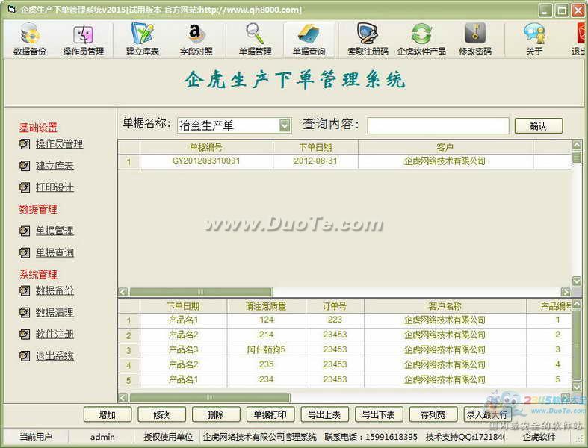The width and height of the screenshot is (588, 448).
Task: Click icon beside sidebar 单据查询
Action: coord(25,252)
